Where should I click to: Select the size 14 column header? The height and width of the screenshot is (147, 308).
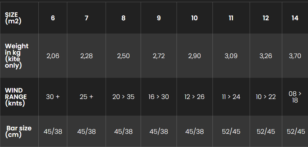(x=295, y=18)
